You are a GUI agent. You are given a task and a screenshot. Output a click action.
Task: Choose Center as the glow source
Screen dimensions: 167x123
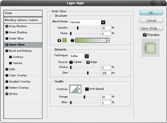(x=71, y=62)
